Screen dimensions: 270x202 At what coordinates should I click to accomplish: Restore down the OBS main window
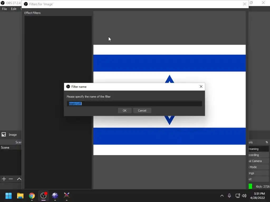point(251,3)
